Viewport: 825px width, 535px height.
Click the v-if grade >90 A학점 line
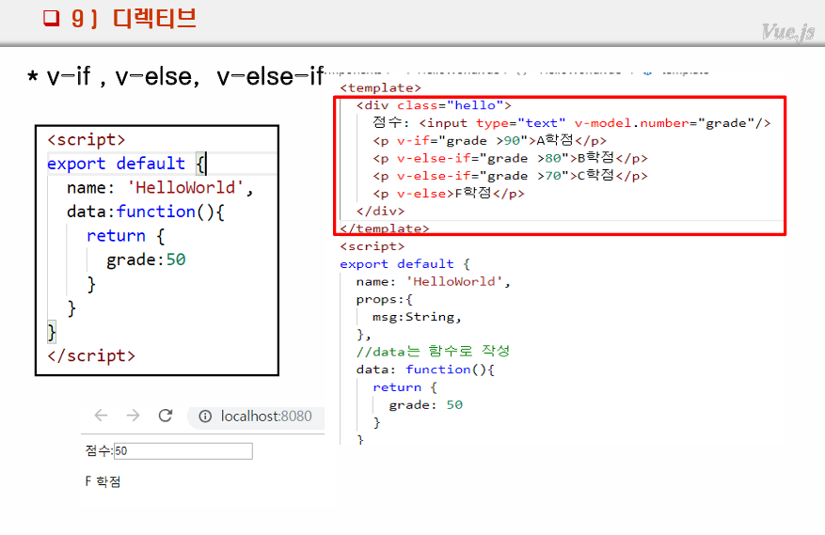(490, 140)
